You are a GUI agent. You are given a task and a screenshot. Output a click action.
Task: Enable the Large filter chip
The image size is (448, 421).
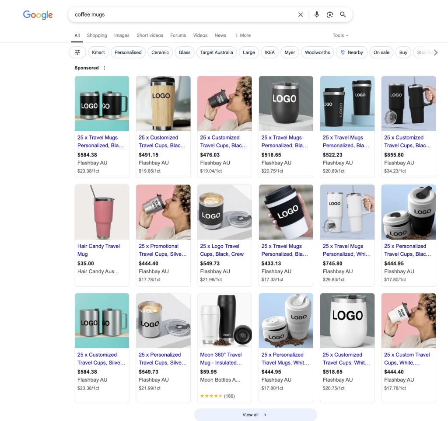249,52
